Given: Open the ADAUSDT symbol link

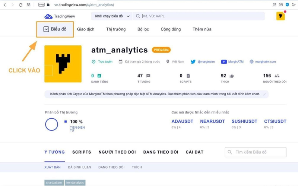Looking at the screenshot, I should [x=182, y=122].
